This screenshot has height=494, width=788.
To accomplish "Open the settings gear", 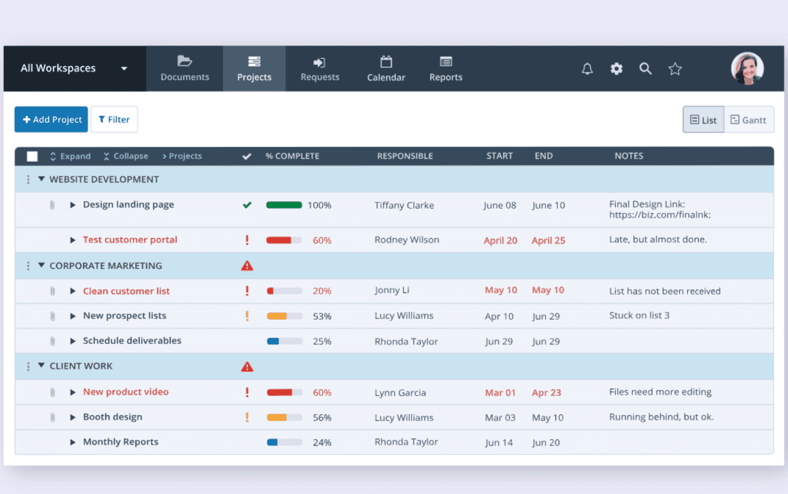I will (616, 69).
